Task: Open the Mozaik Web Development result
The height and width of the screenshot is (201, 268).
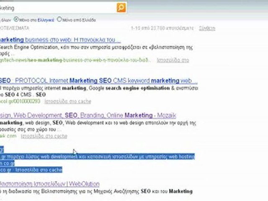Action: pos(88,115)
